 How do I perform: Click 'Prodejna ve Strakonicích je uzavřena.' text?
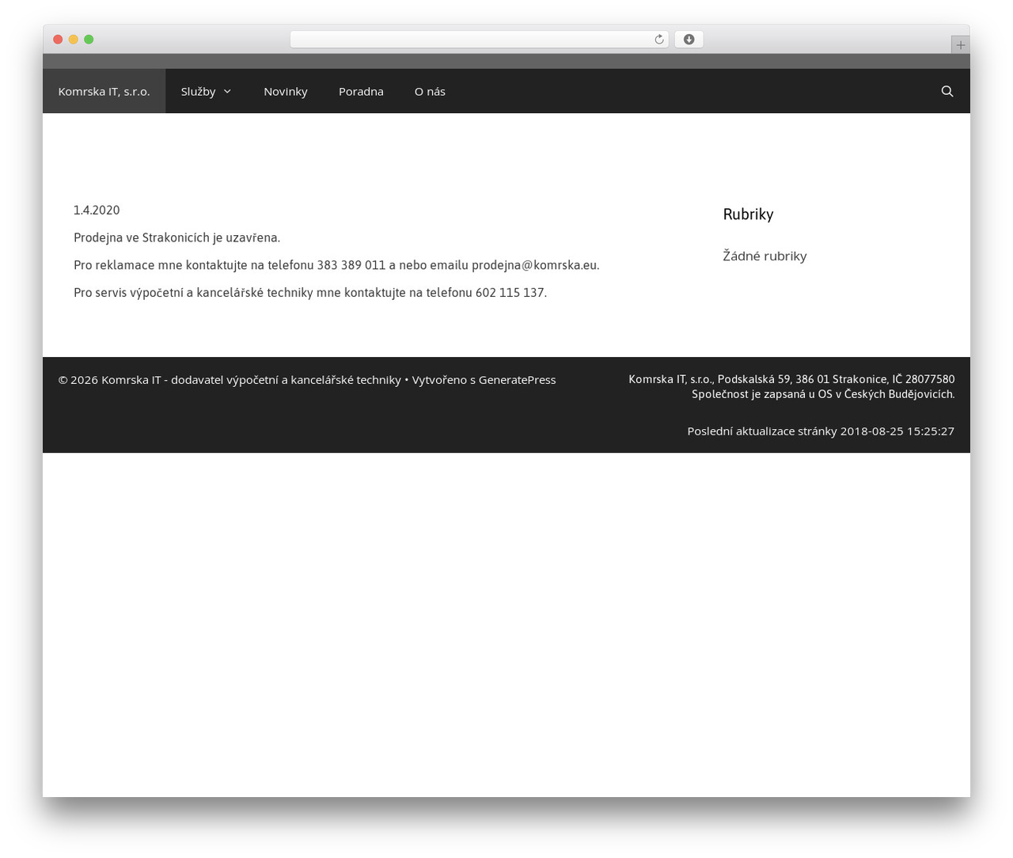coord(176,237)
